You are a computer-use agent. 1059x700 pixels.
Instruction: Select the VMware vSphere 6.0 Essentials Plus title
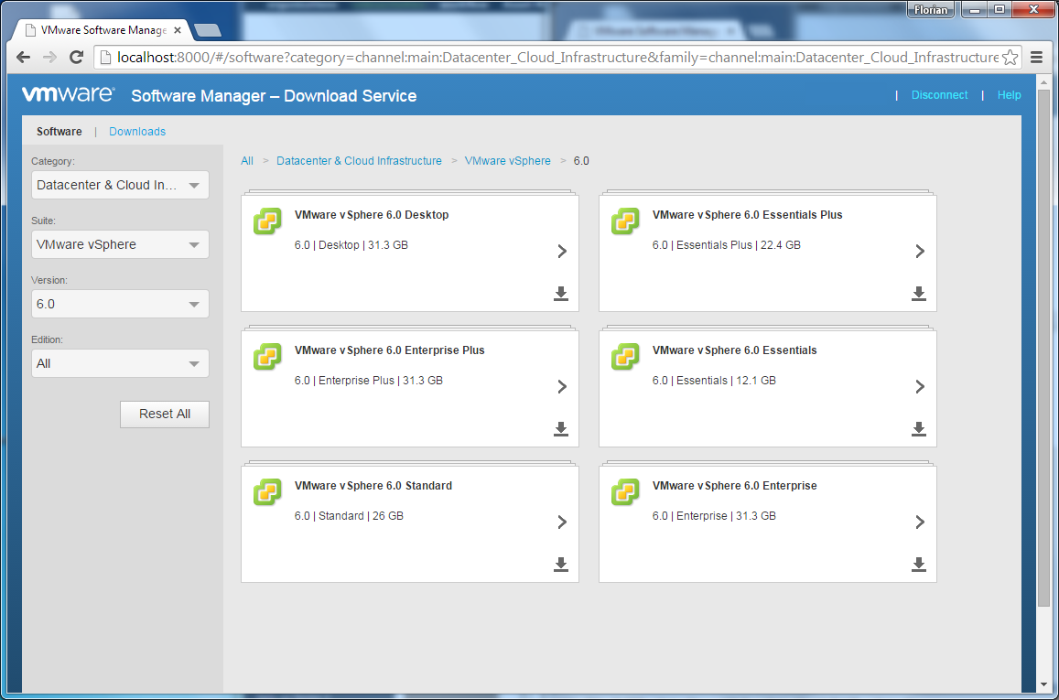[x=747, y=215]
